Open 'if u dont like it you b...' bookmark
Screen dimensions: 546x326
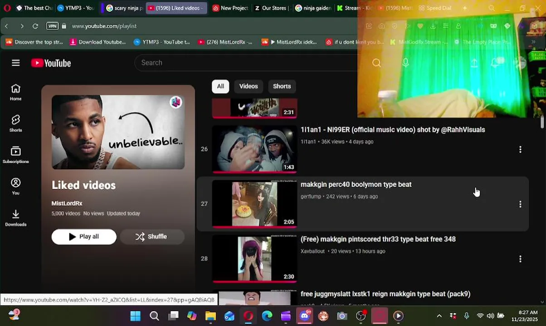tap(355, 42)
